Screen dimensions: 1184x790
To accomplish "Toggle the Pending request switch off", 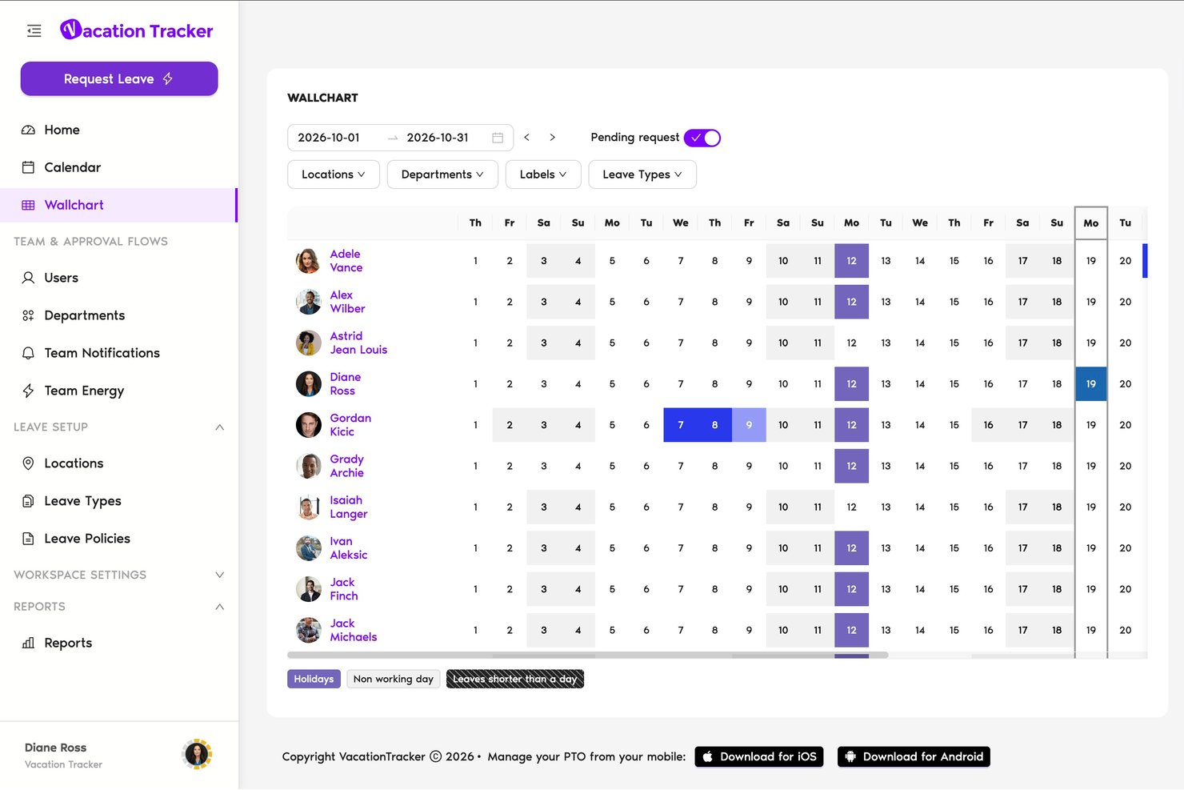I will click(x=702, y=138).
